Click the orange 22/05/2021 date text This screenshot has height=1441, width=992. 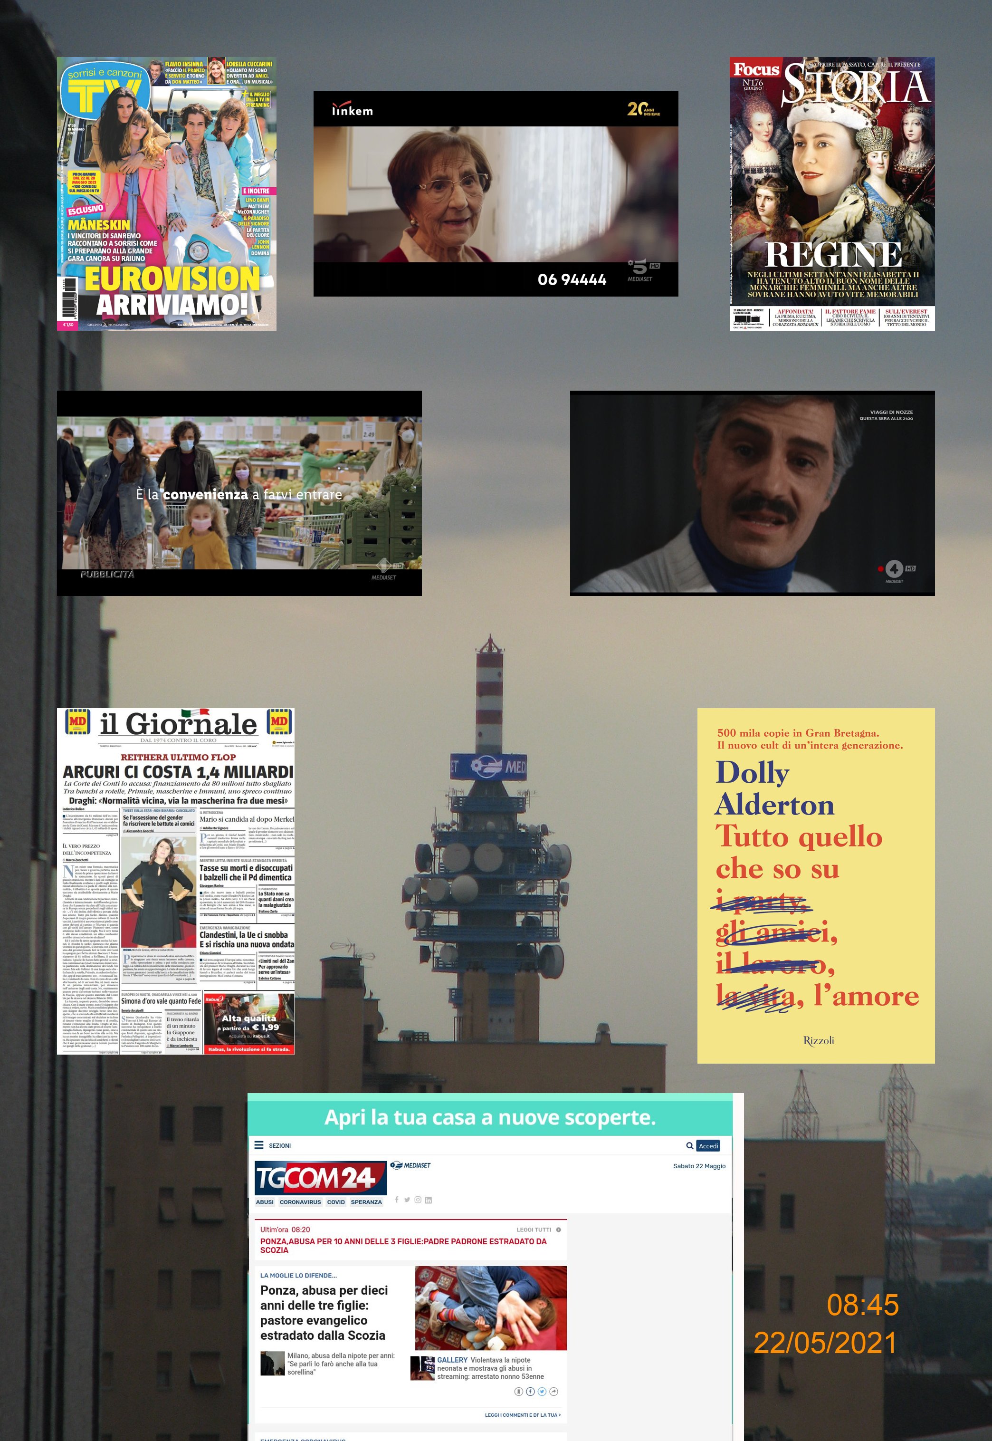point(825,1343)
